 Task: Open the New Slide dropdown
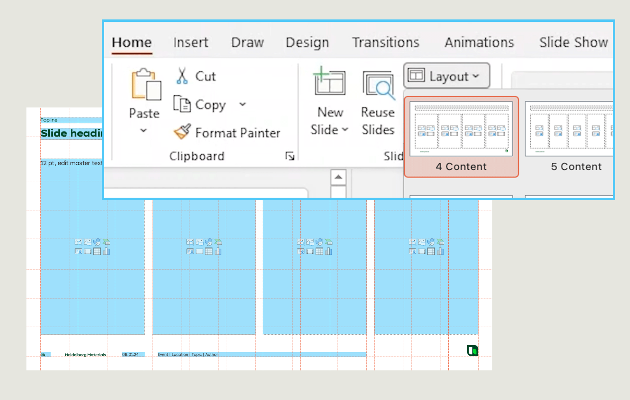345,130
